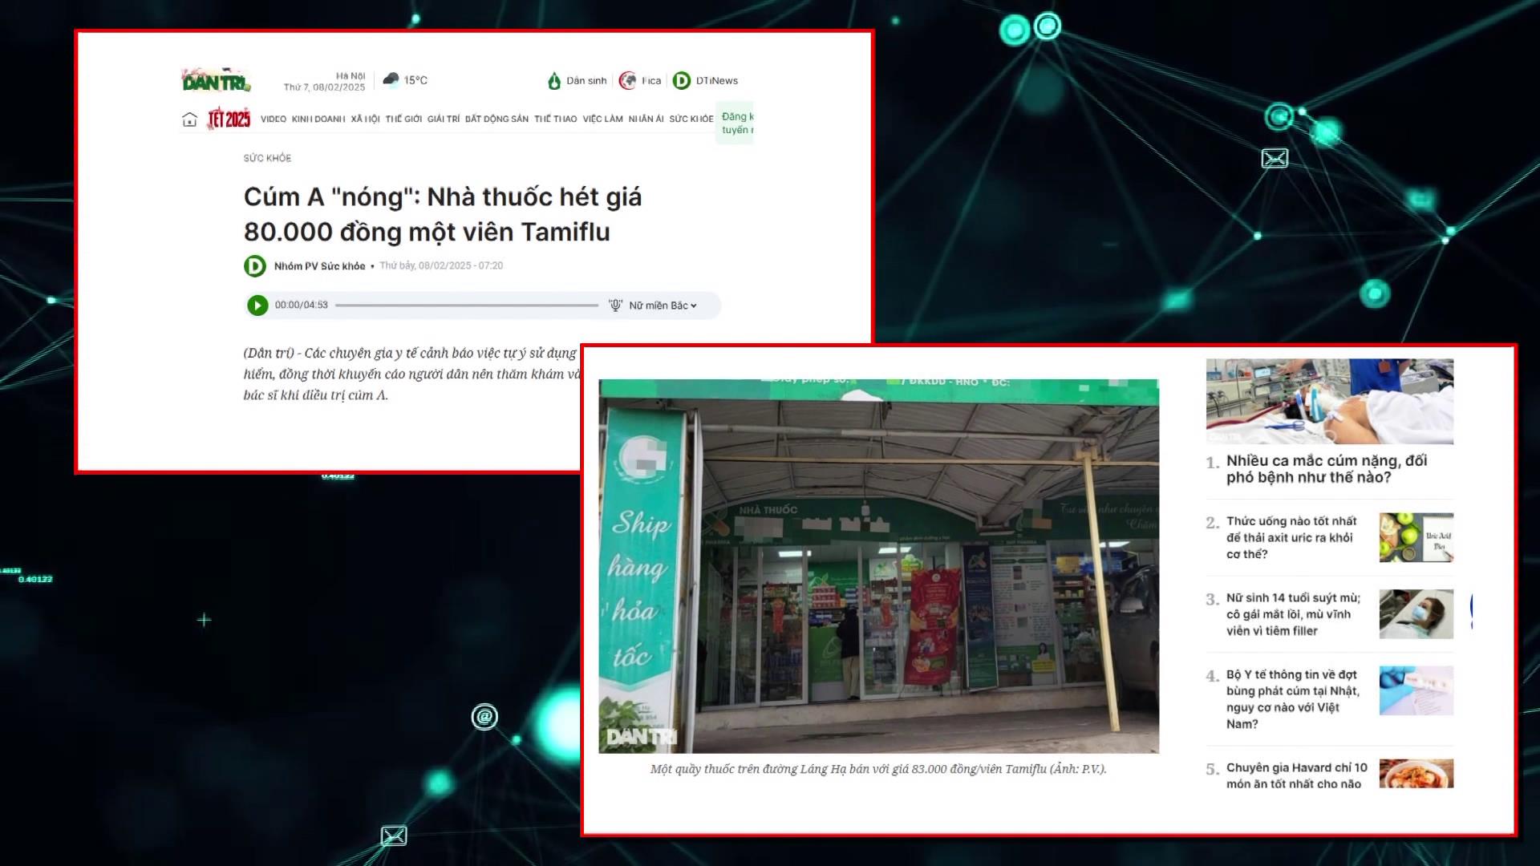
Task: Click the Sức khỏe breadcrumb link
Action: [x=268, y=159]
